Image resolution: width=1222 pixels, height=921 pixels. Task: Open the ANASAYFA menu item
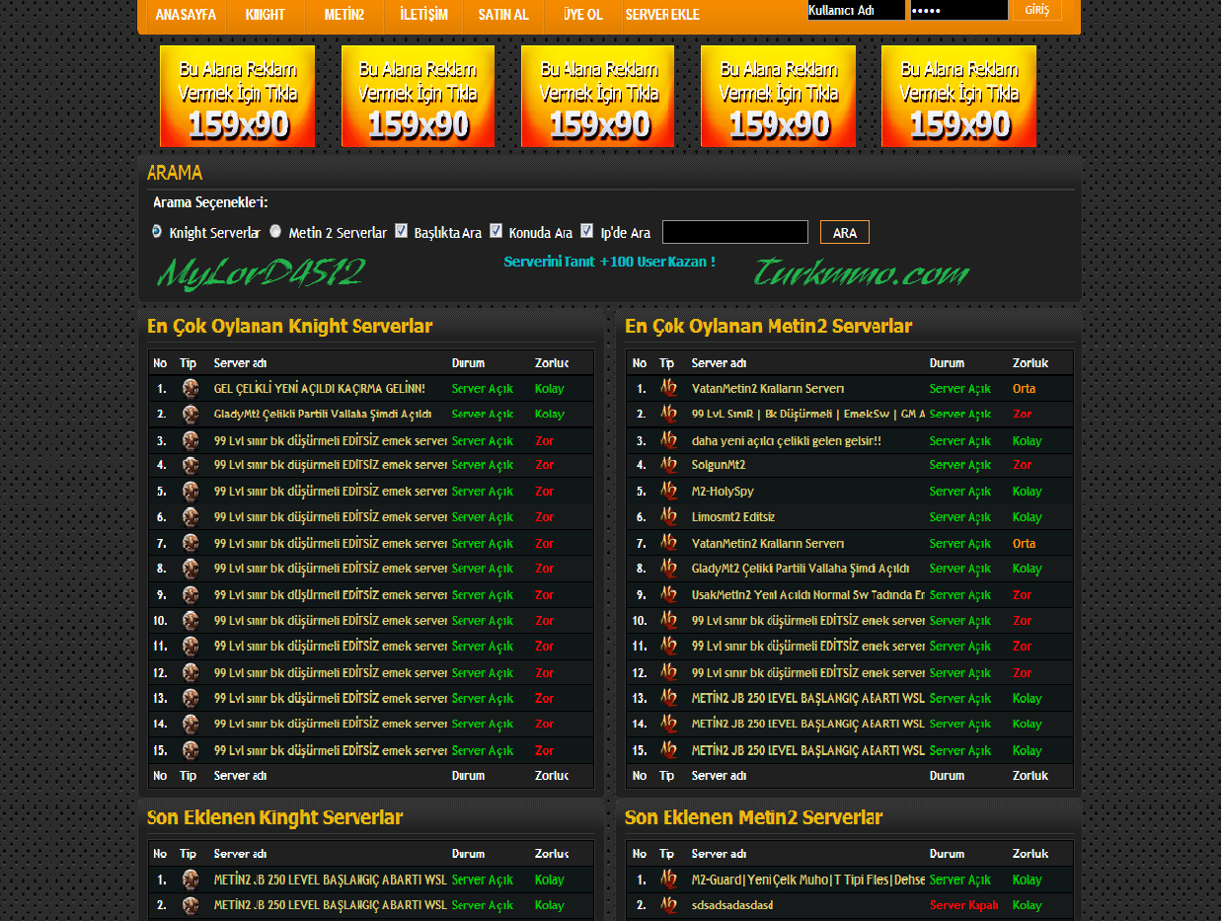(x=186, y=15)
